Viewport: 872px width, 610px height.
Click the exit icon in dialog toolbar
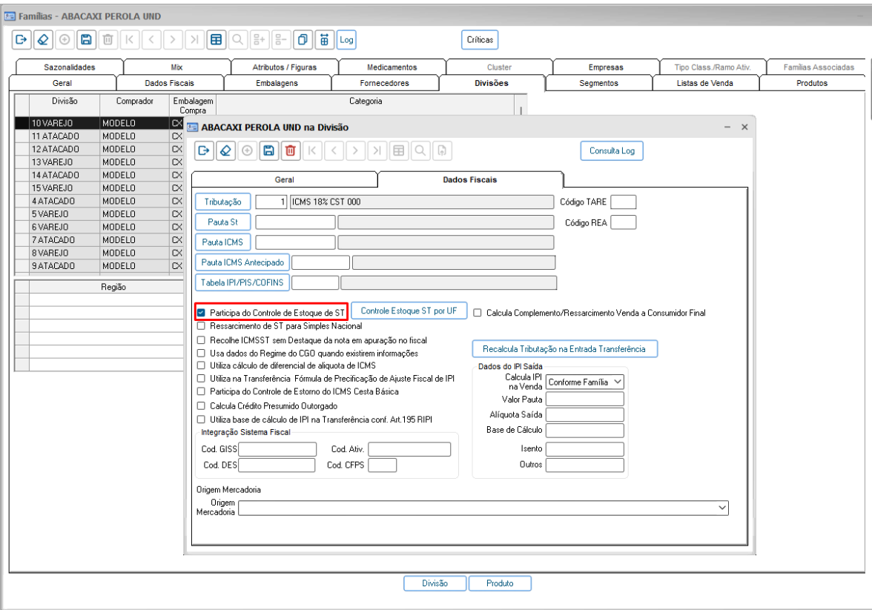(x=203, y=150)
